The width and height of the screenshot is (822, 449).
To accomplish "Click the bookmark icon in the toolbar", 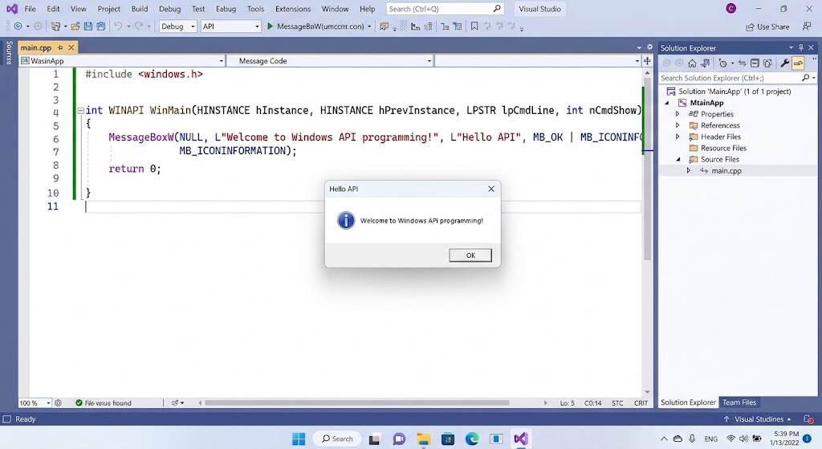I will pos(474,27).
